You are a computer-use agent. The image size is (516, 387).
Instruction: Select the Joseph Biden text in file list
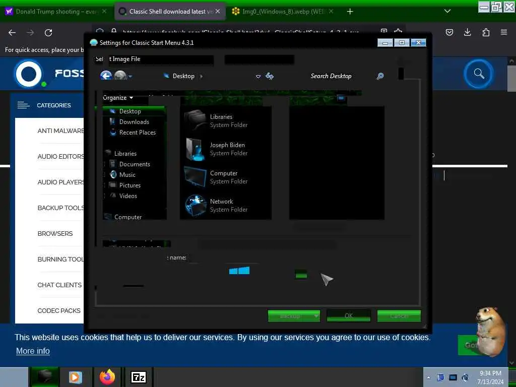[x=227, y=145]
